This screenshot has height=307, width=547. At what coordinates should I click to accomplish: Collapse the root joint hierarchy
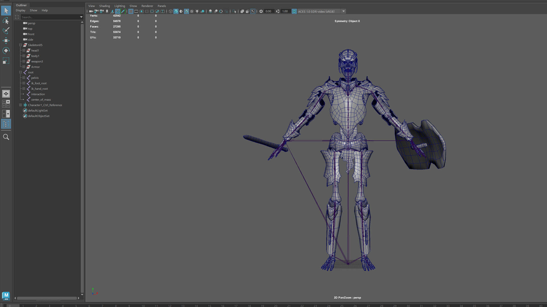tap(21, 72)
